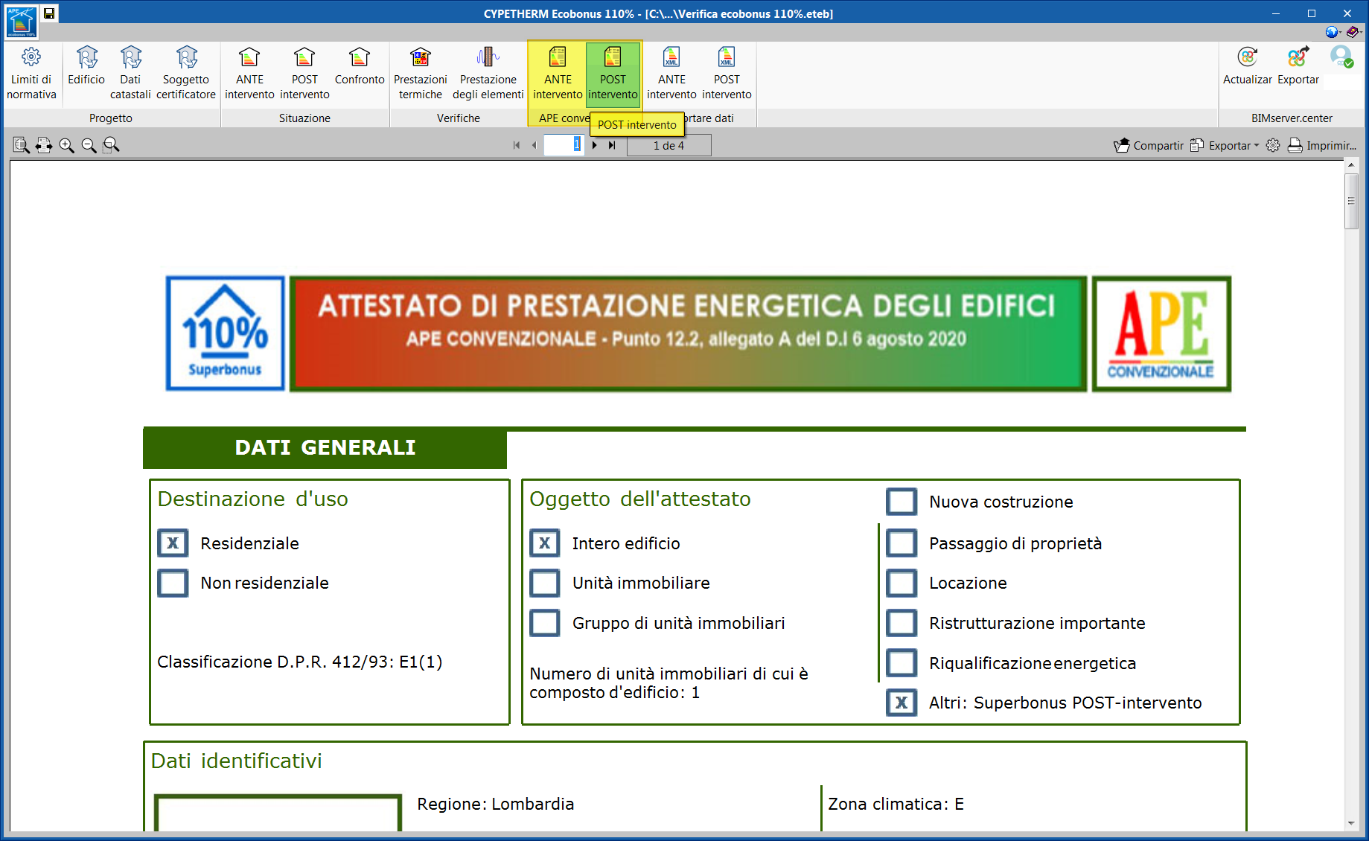The width and height of the screenshot is (1369, 841).
Task: Click the DATI GENERALI heading
Action: (325, 447)
